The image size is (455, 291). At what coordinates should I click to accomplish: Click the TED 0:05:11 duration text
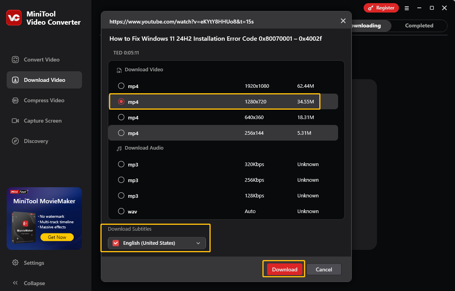tap(126, 53)
